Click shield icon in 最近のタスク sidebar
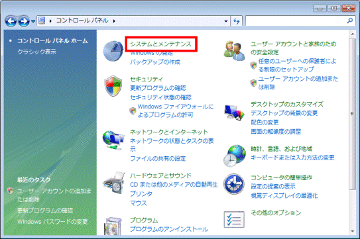Screen dimensions: 360x239 point(10,191)
